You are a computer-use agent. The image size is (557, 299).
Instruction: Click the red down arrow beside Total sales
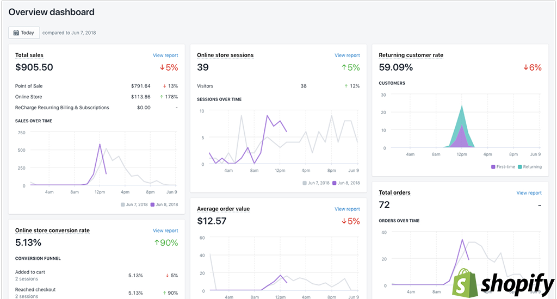pos(162,67)
